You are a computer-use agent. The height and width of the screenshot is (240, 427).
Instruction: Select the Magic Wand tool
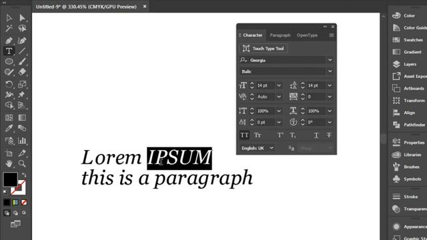coord(9,28)
